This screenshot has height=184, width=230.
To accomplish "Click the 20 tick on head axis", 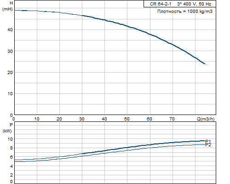I will [x=10, y=73].
